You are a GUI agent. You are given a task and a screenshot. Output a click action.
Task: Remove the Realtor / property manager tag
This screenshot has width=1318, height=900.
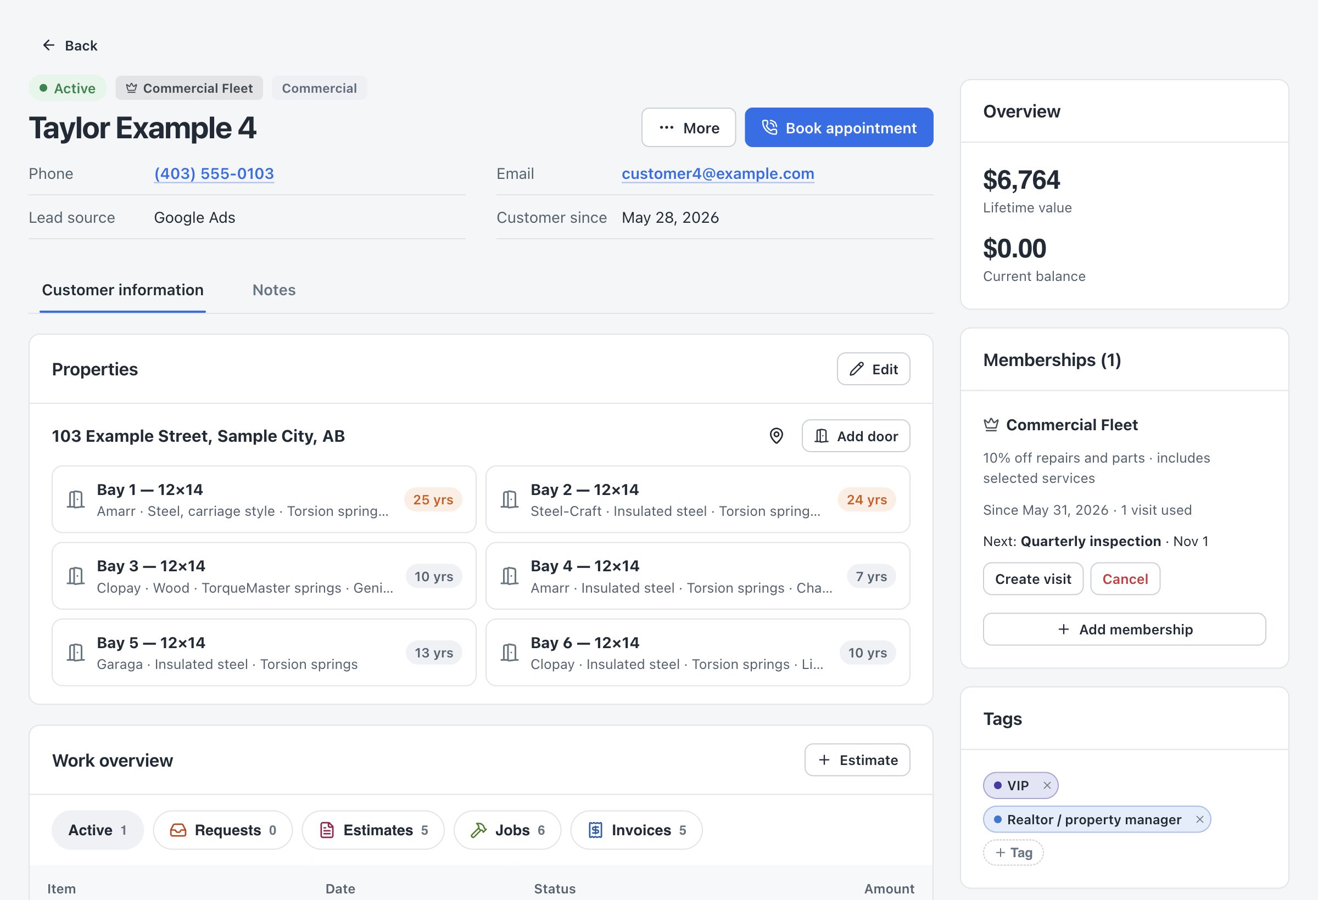pyautogui.click(x=1199, y=819)
